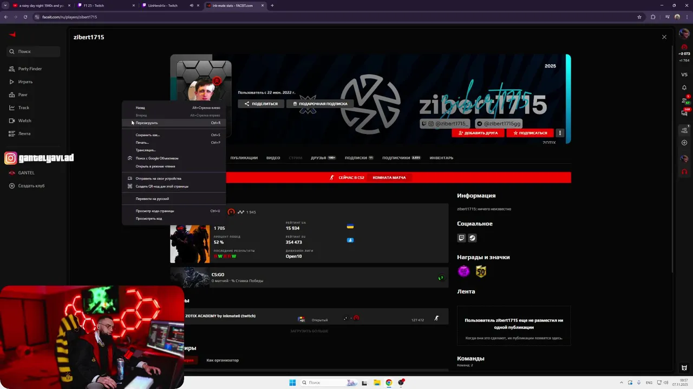The image size is (693, 389).
Task: Click the address bar URL
Action: (x=69, y=17)
